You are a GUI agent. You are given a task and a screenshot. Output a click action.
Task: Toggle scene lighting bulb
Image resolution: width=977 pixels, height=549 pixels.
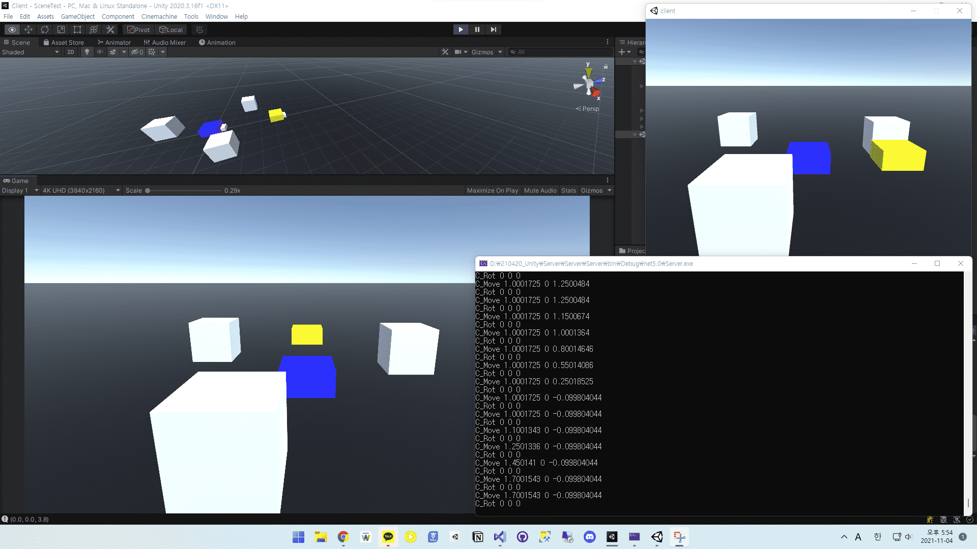[x=87, y=52]
